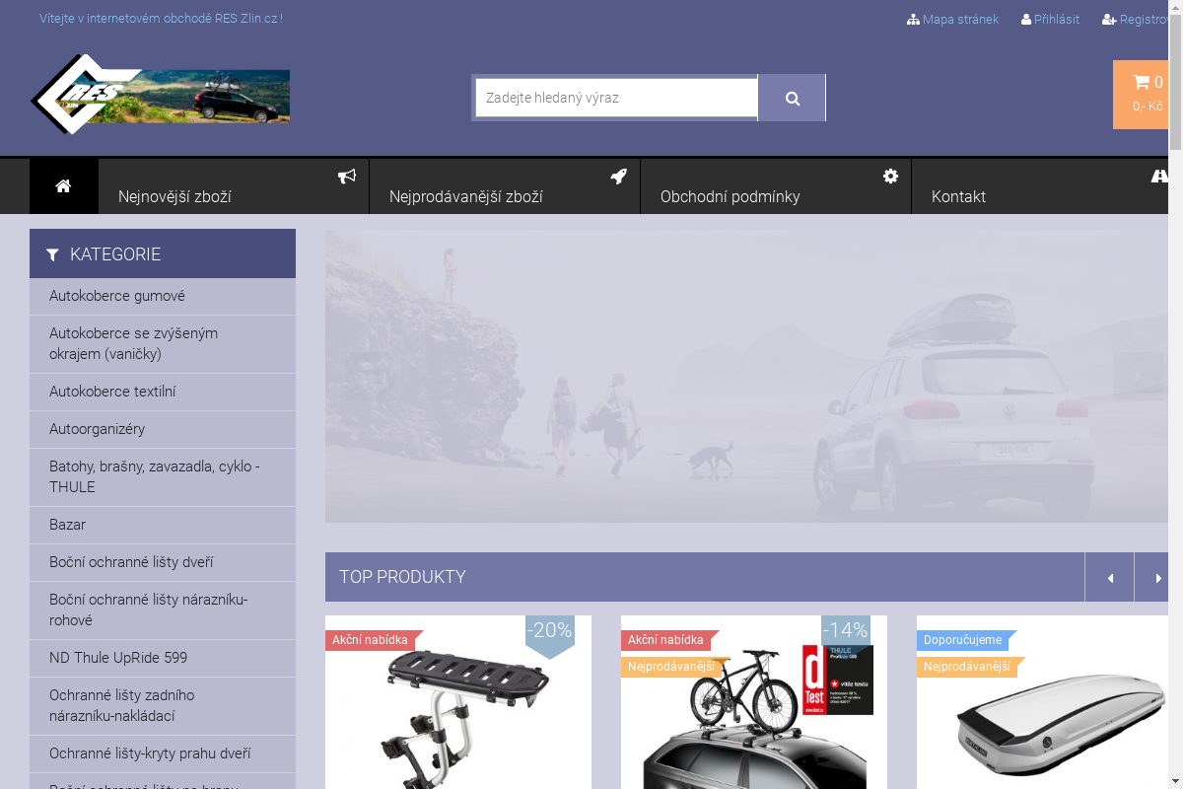Viewport: 1183px width, 789px height.
Task: Go to previous TOP PRODUKTY slide
Action: 1110,578
